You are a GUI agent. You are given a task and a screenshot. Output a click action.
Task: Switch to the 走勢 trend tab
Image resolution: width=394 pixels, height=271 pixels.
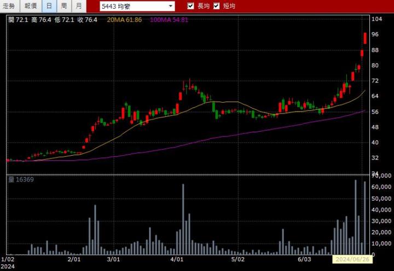click(x=10, y=6)
